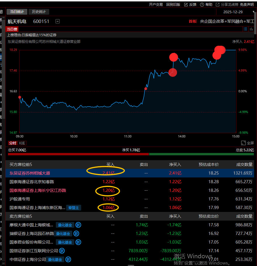The image size is (257, 266).
Task: Click the 全屏 fullscreen icon
Action: (243, 143)
